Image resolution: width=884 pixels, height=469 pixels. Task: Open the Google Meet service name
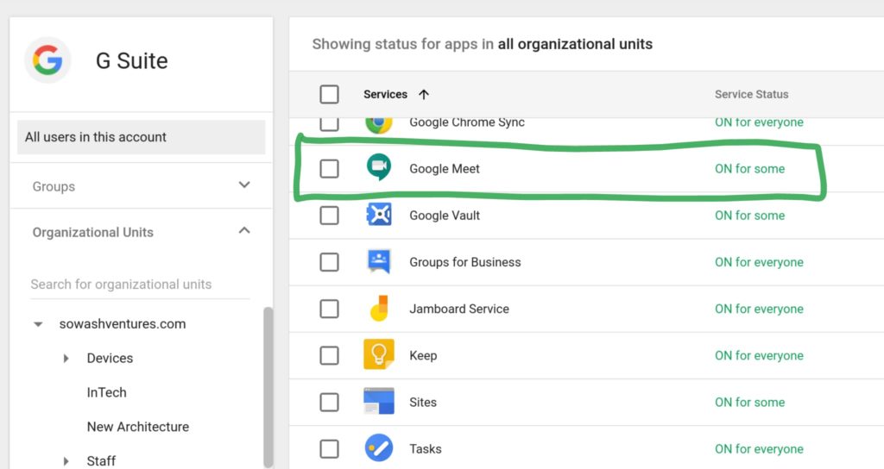[445, 169]
